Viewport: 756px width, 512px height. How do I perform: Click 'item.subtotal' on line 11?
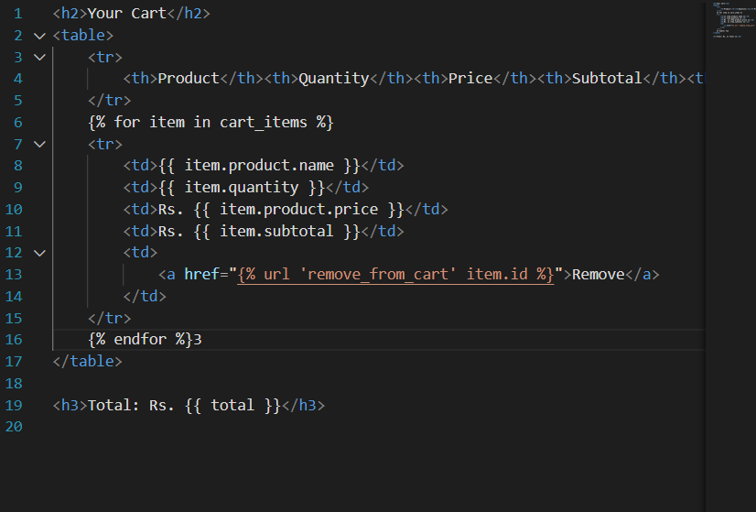click(x=276, y=231)
